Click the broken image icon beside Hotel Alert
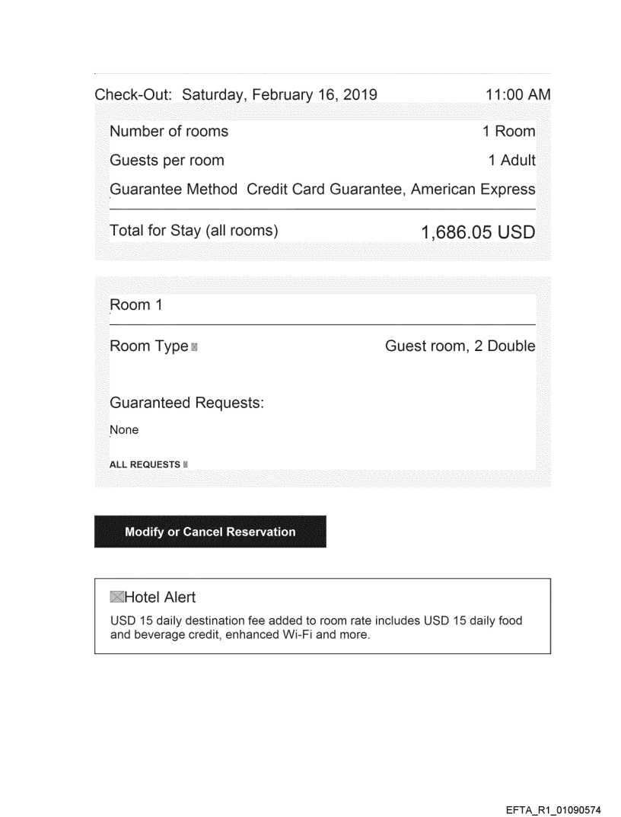 pyautogui.click(x=116, y=598)
